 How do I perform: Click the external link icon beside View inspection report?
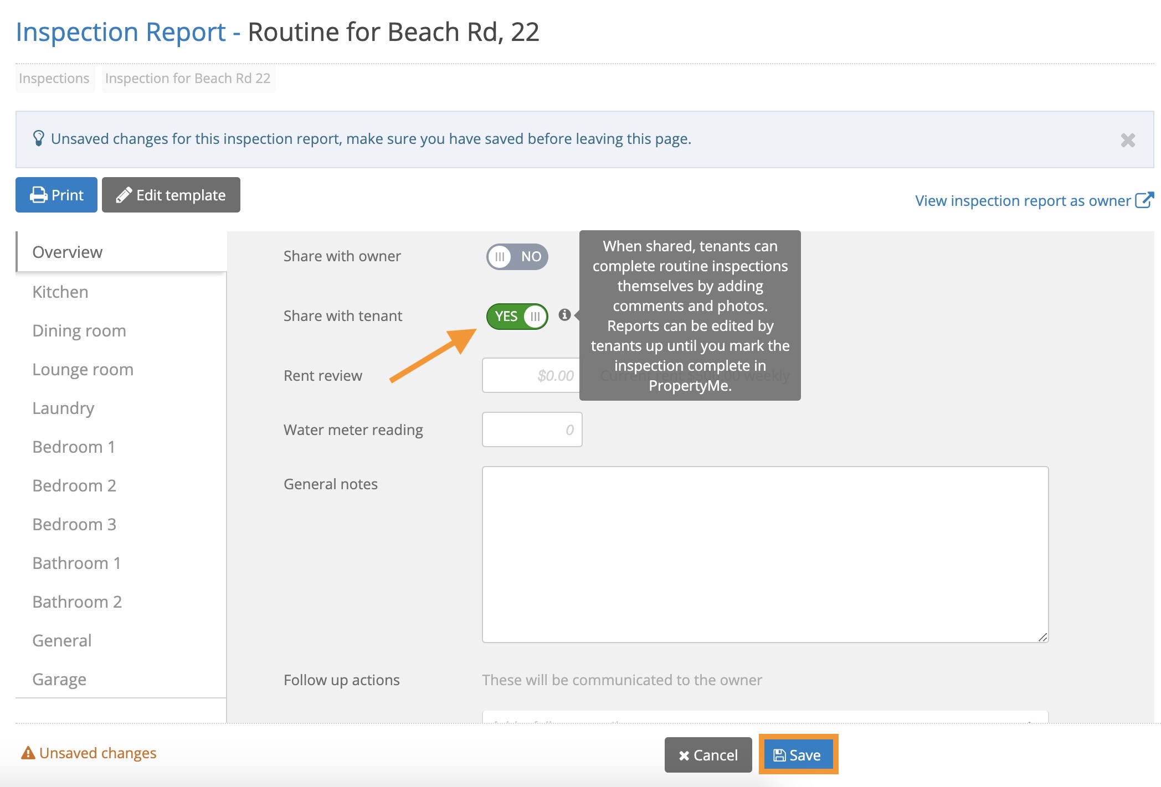1144,200
